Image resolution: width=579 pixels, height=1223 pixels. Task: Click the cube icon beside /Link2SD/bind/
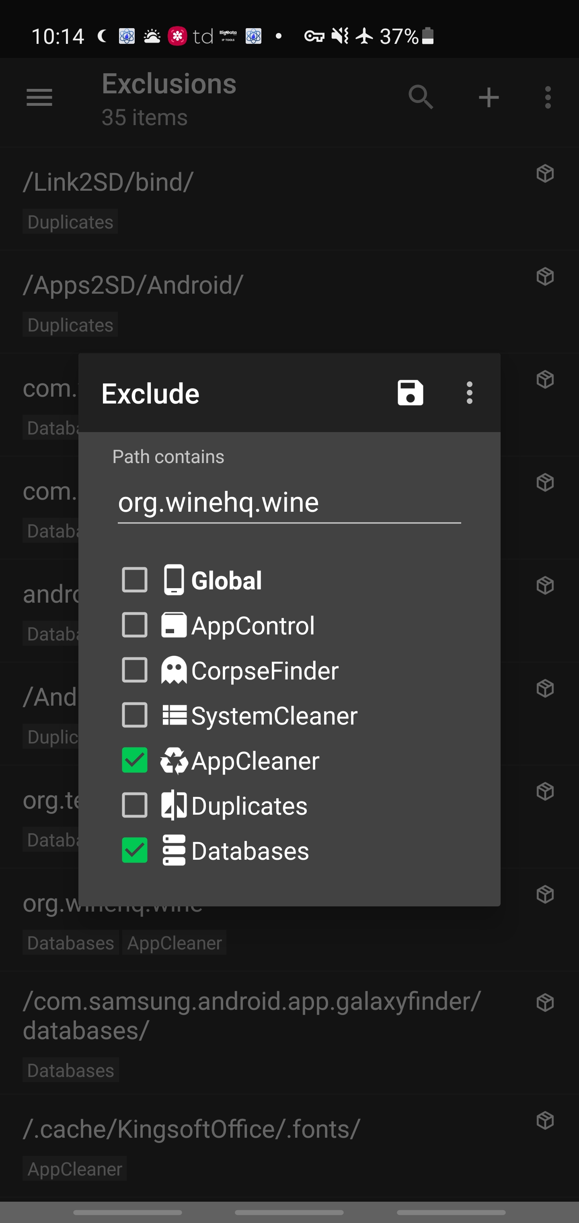[x=545, y=173]
